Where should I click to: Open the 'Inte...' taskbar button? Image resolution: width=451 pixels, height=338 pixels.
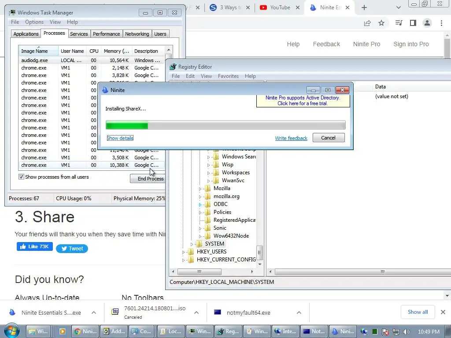[x=285, y=331]
